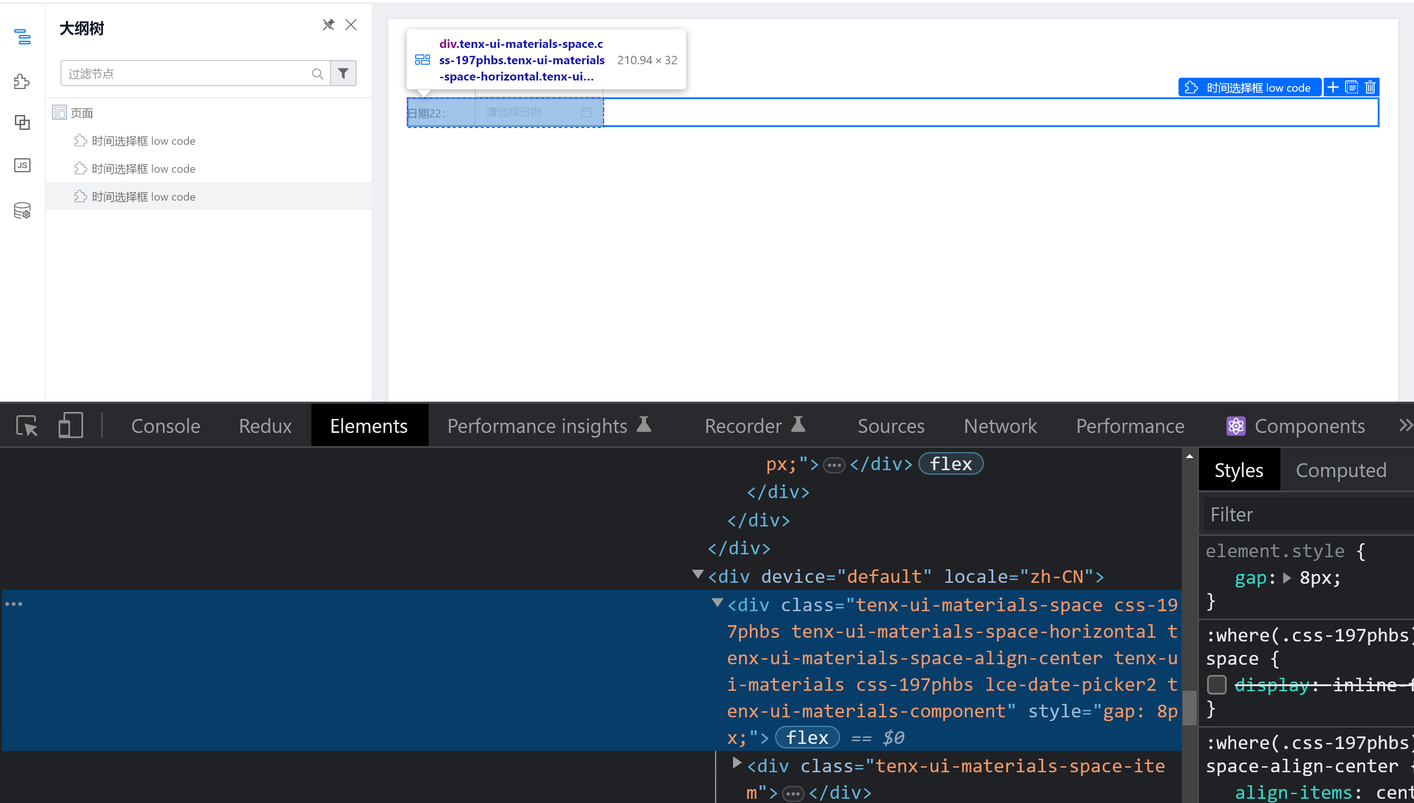This screenshot has height=803, width=1414.
Task: Click the 请选择日期 date picker input
Action: coord(539,113)
